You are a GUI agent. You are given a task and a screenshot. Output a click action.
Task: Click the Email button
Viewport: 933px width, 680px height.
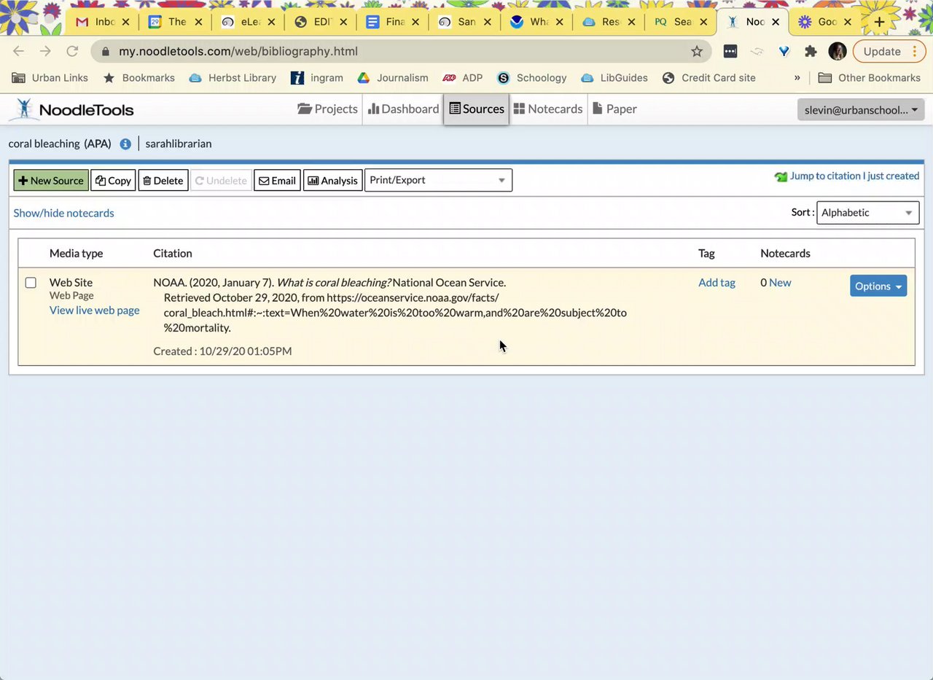(x=277, y=180)
